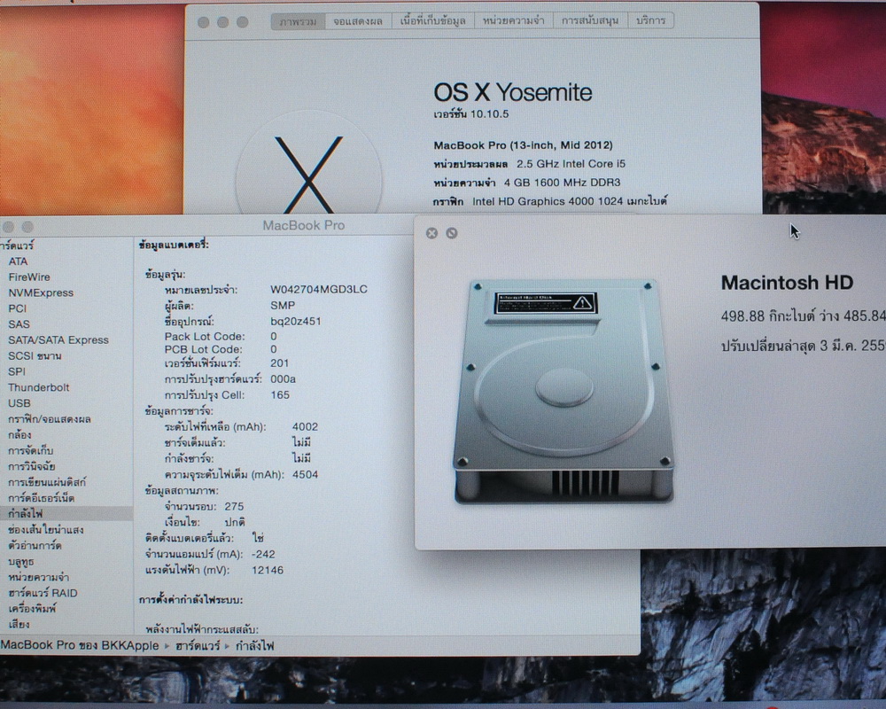Click the battery serial number W042704MGD3LC
Viewport: 886px width, 709px height.
pyautogui.click(x=319, y=290)
